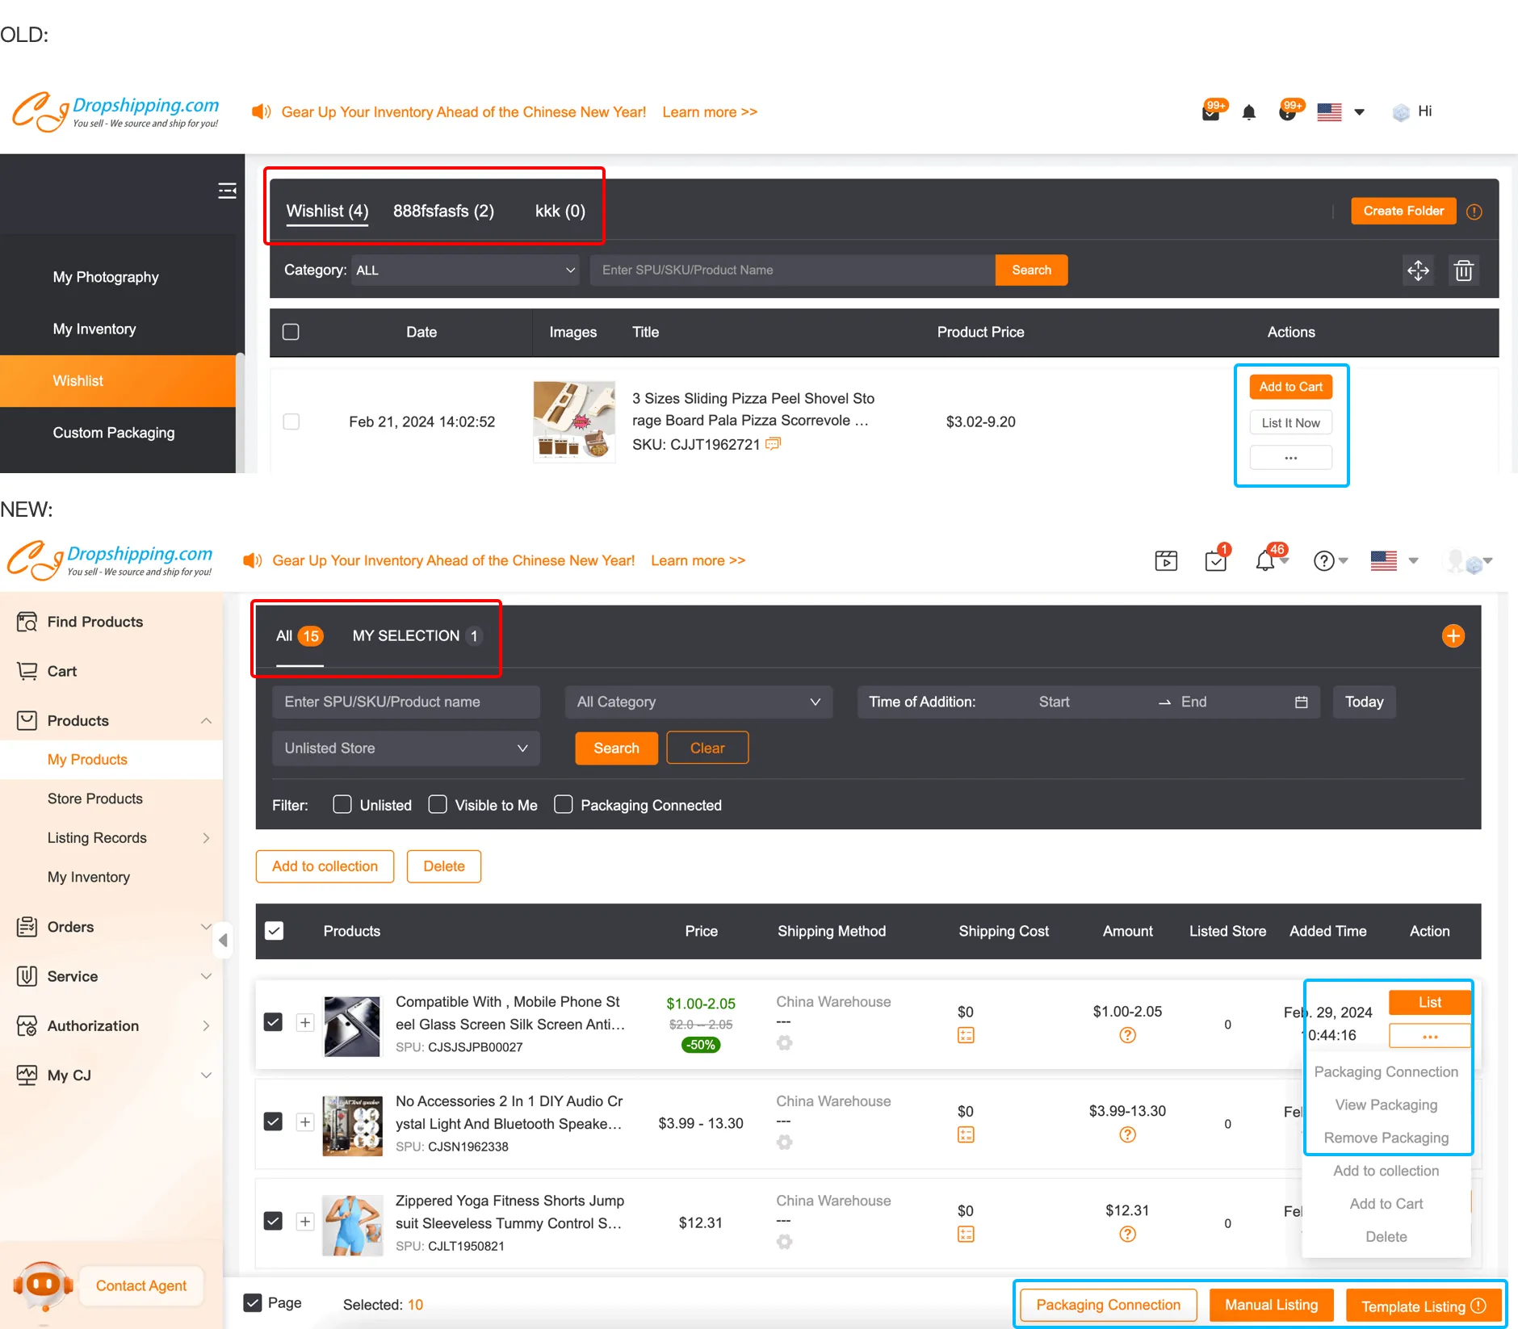Open the notification bell with 46 badge

click(1265, 560)
